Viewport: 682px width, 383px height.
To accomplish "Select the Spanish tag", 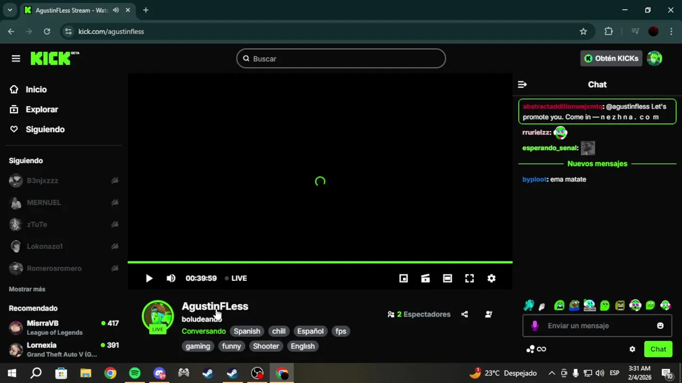I will (247, 331).
